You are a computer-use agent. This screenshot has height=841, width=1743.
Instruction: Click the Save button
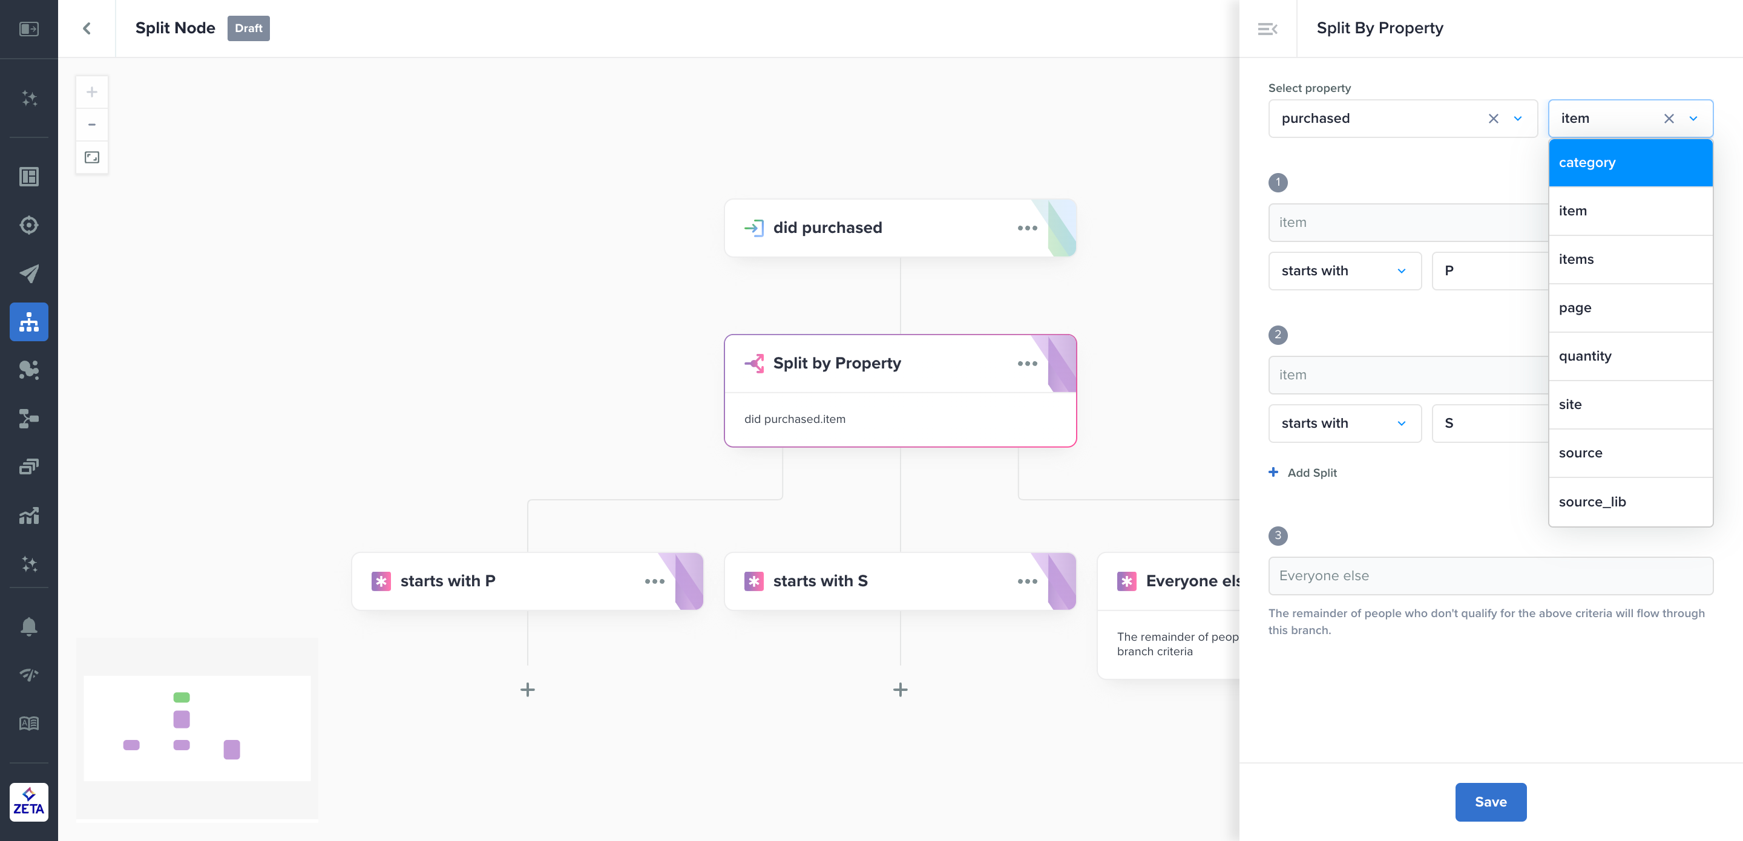[x=1490, y=802]
